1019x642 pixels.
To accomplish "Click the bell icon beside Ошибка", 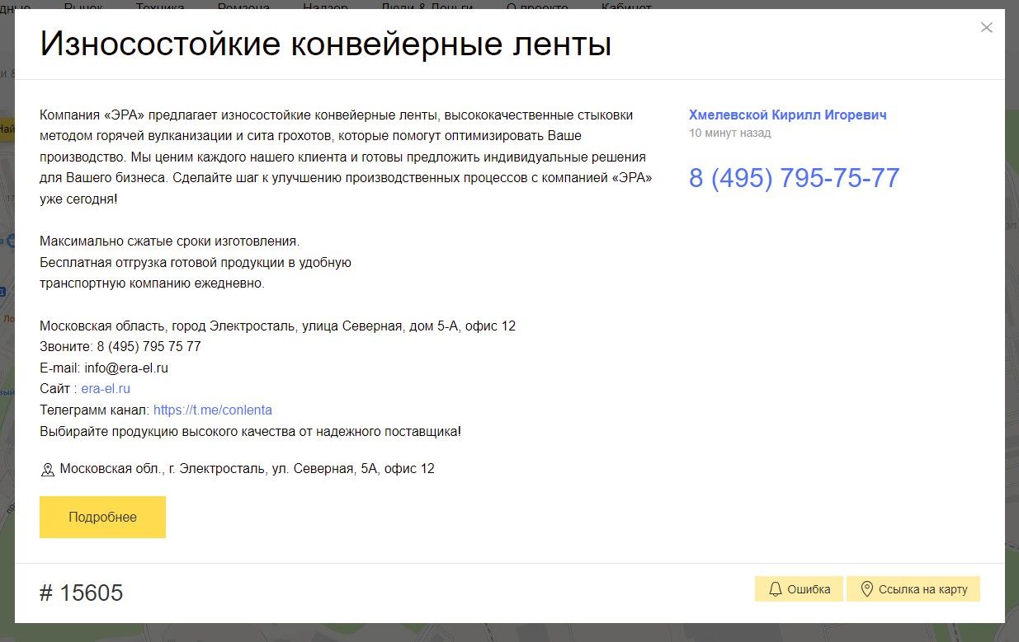I will click(x=775, y=589).
